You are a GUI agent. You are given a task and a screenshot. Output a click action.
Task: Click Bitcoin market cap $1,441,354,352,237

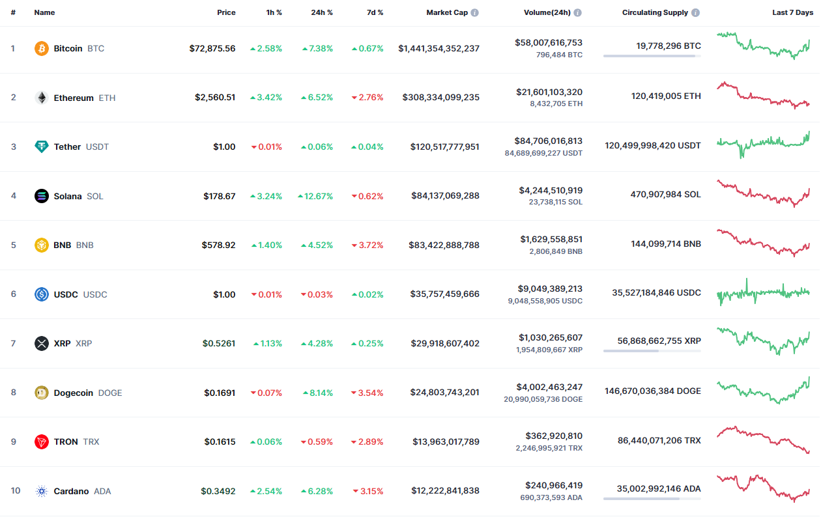[x=439, y=48]
